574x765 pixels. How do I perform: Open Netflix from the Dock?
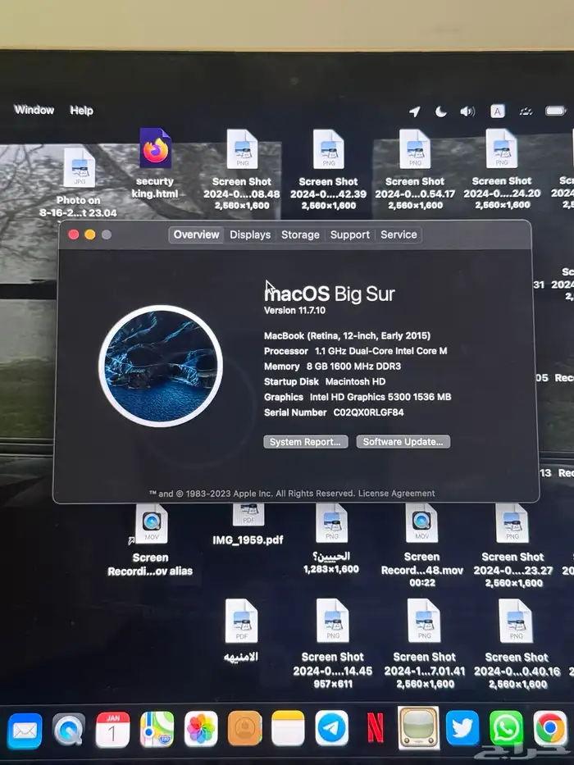[375, 727]
